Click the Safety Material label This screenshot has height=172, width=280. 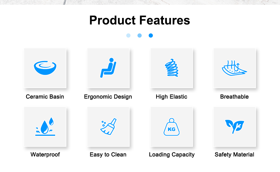click(234, 155)
